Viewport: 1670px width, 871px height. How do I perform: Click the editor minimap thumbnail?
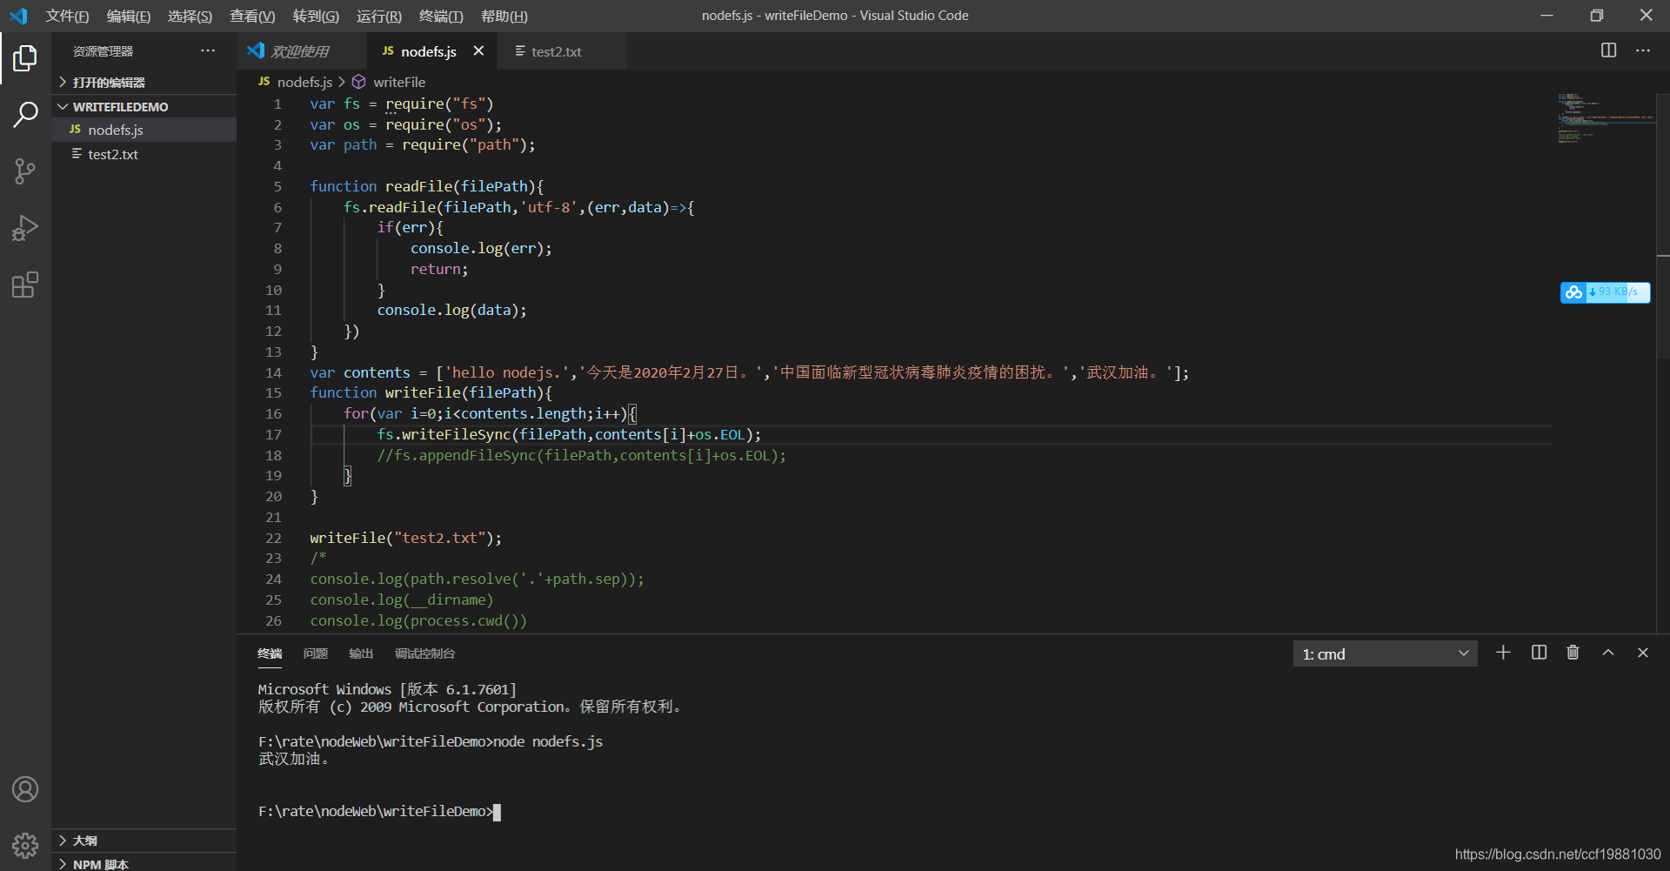tap(1603, 117)
